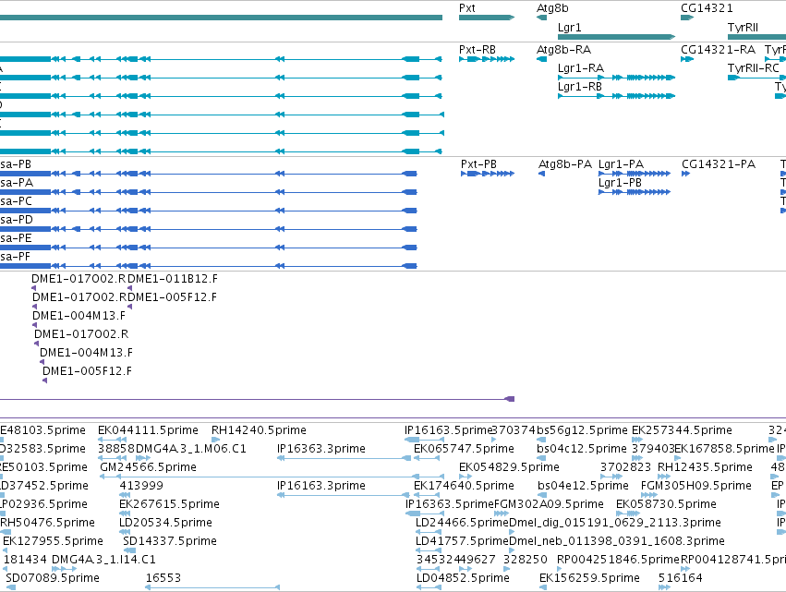Select the bs04e12.5prime EST feature
The height and width of the screenshot is (592, 786).
[x=541, y=495]
